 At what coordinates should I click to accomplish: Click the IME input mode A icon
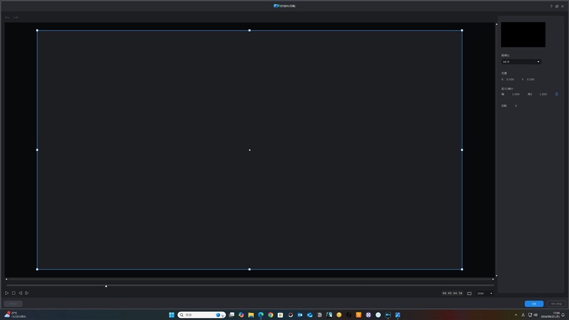[x=523, y=315]
